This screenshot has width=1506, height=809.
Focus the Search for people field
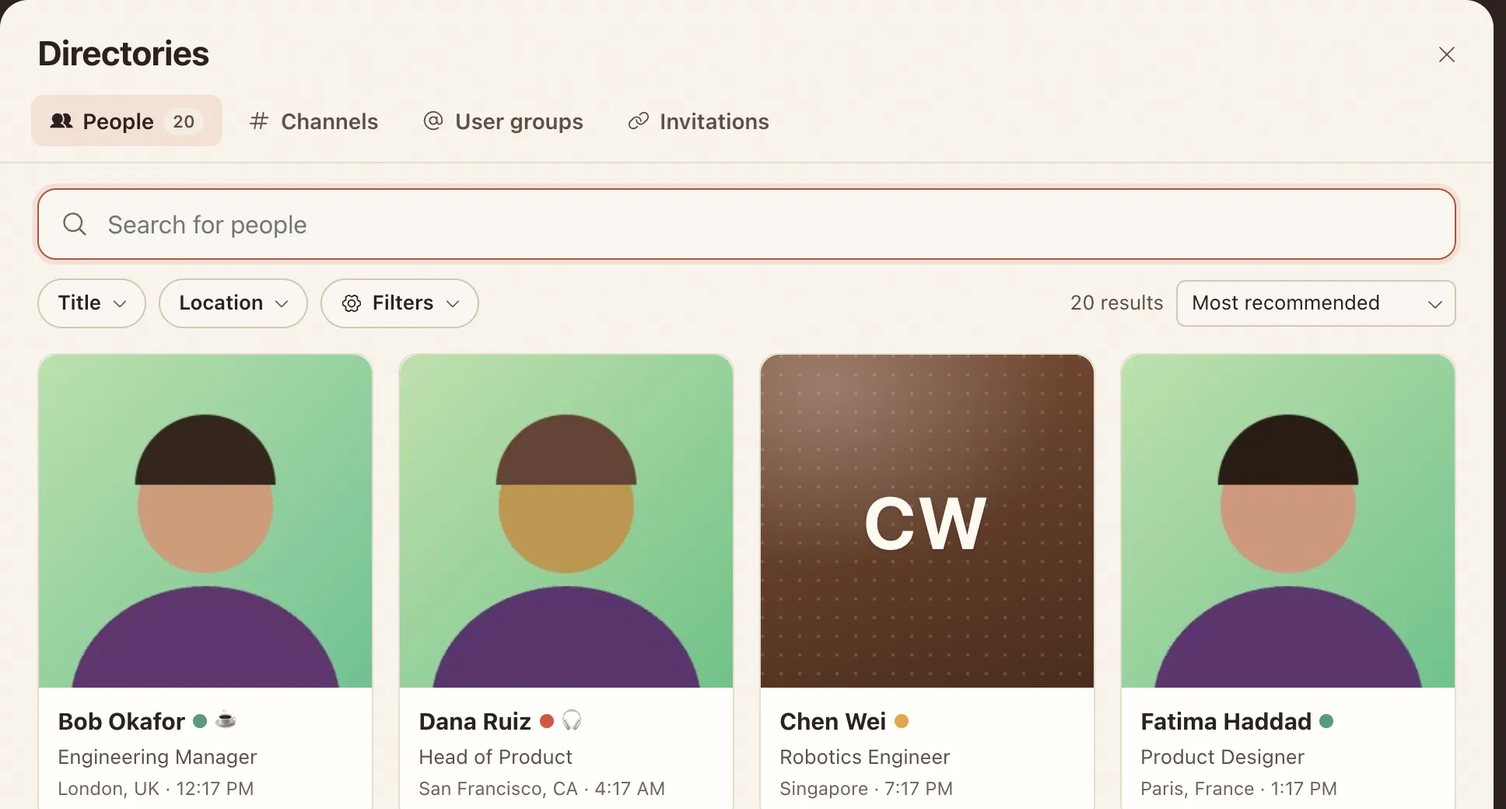(747, 224)
